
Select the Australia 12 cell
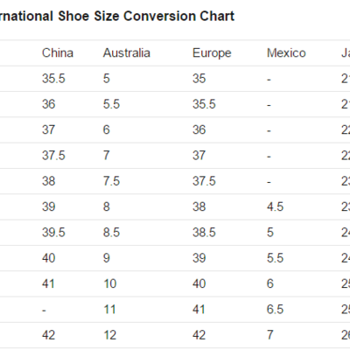(x=110, y=335)
